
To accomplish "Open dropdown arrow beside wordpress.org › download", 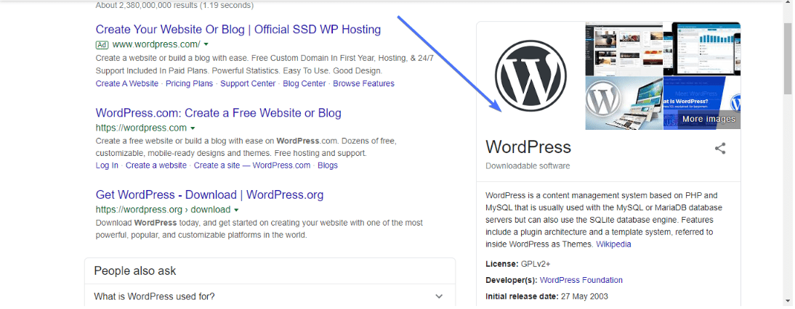I will (236, 210).
